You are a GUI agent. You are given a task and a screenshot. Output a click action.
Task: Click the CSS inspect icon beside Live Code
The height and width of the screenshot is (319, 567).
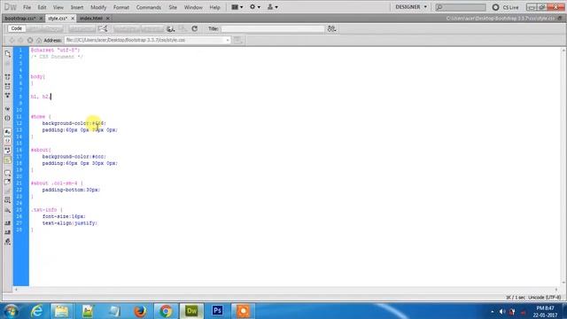103,28
